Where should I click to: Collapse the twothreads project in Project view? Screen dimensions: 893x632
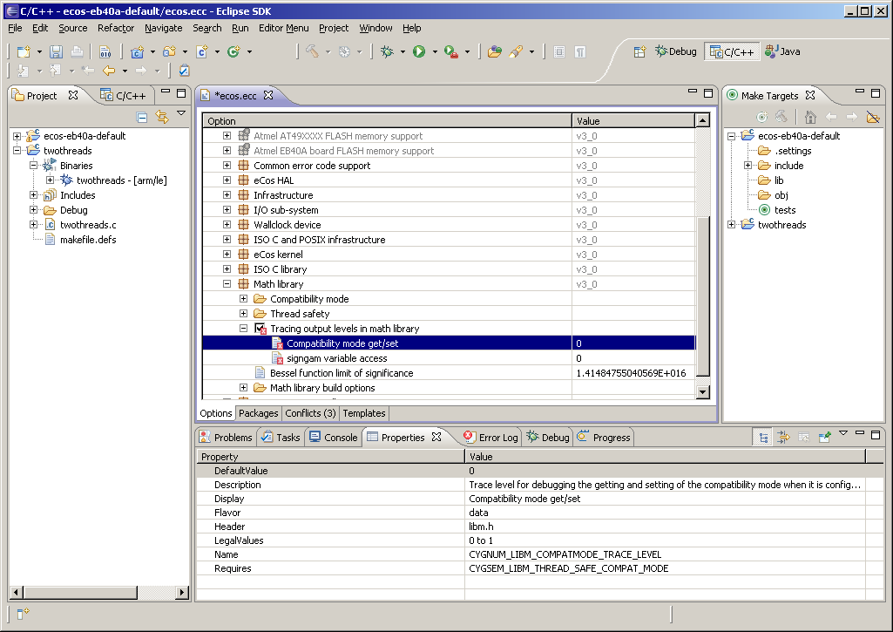click(17, 151)
